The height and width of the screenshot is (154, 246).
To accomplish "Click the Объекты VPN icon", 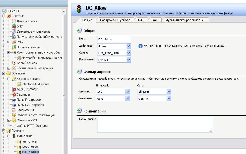I will tap(14, 120).
